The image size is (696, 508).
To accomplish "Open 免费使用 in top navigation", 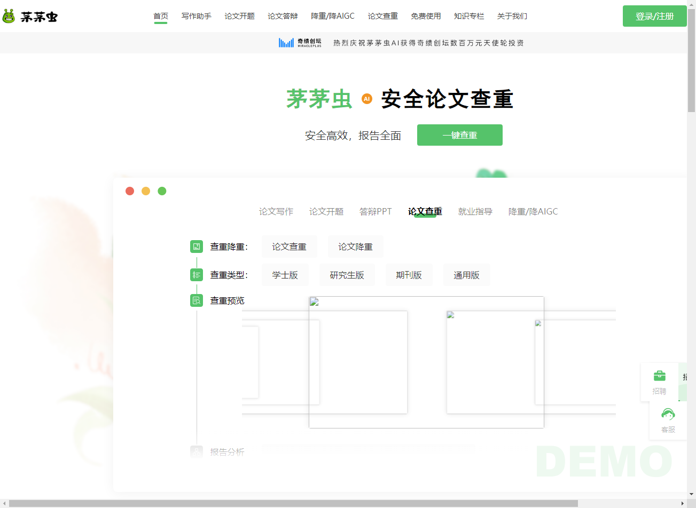I will 426,16.
